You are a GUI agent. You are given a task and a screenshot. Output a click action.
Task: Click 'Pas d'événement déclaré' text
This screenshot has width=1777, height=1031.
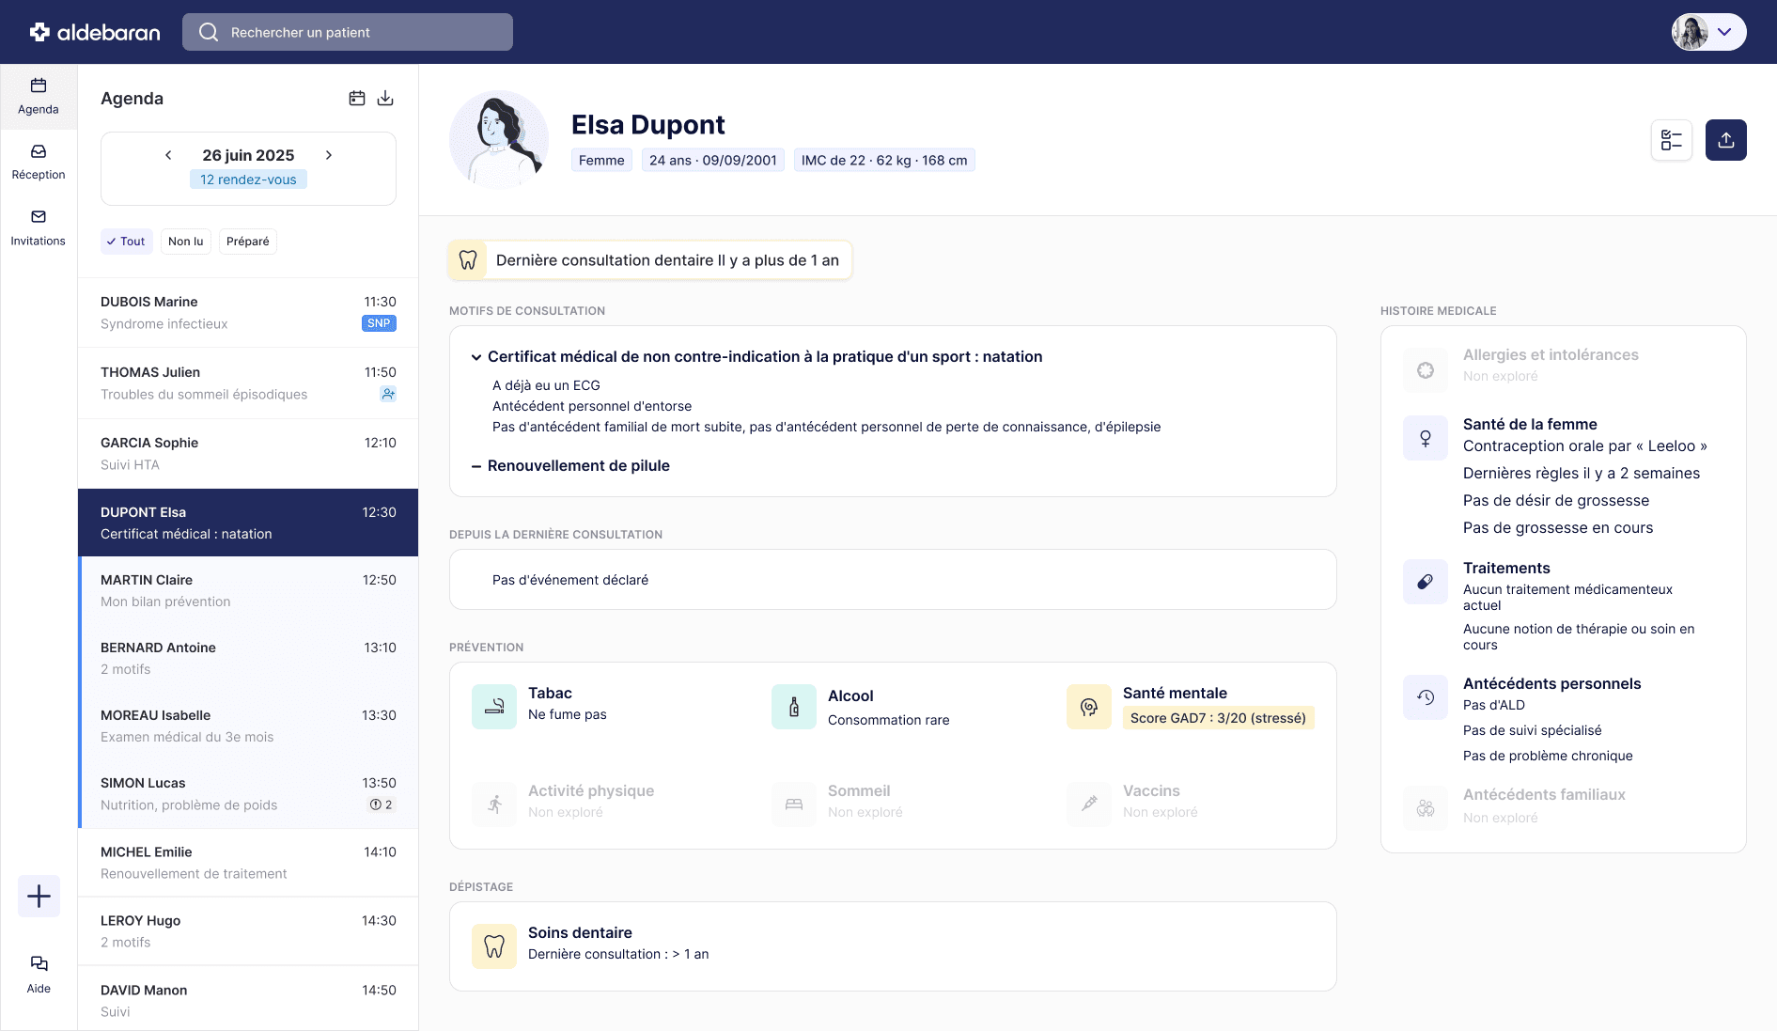point(570,580)
